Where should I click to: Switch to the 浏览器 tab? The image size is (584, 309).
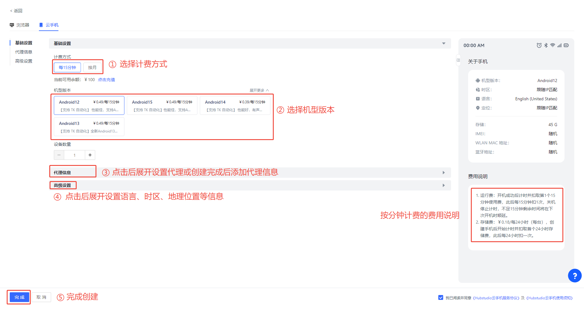click(19, 25)
